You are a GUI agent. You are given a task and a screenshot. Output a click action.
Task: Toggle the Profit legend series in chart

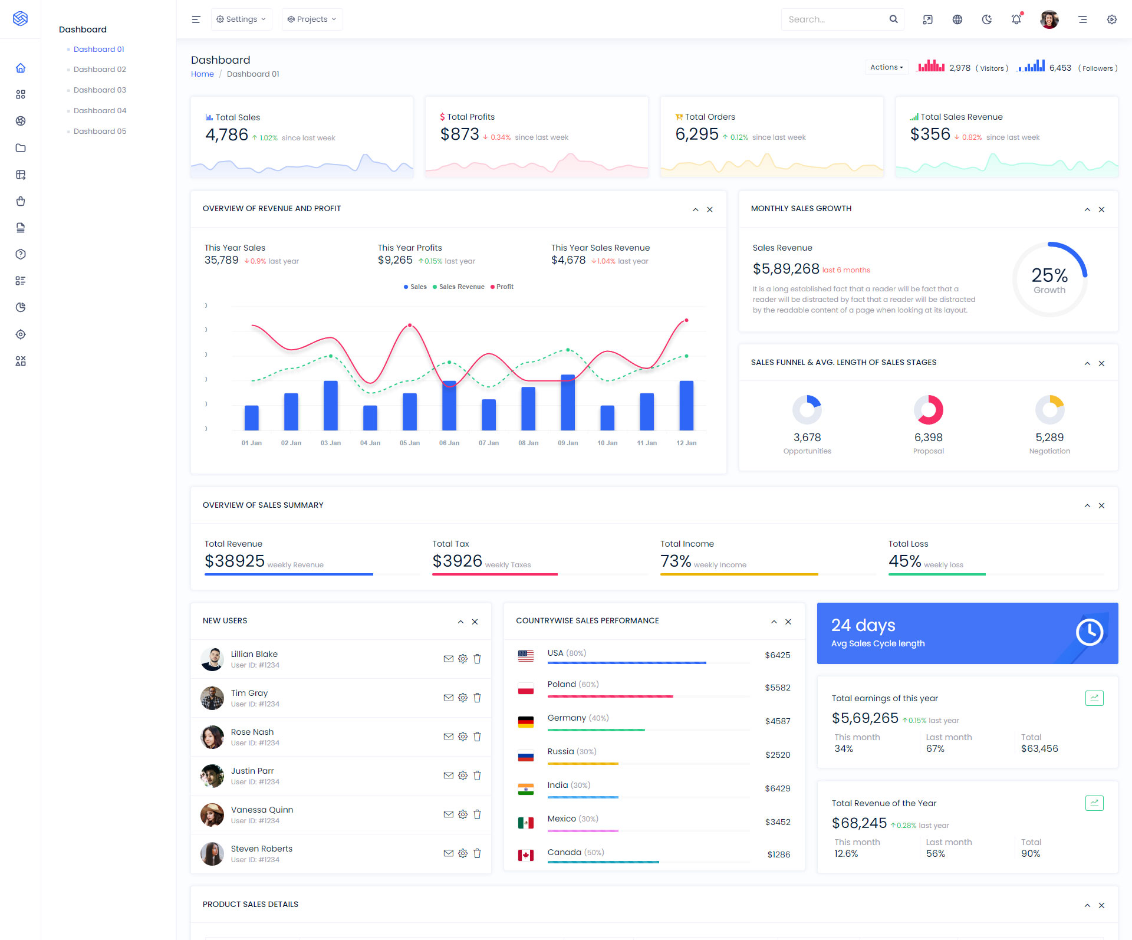[x=502, y=287]
